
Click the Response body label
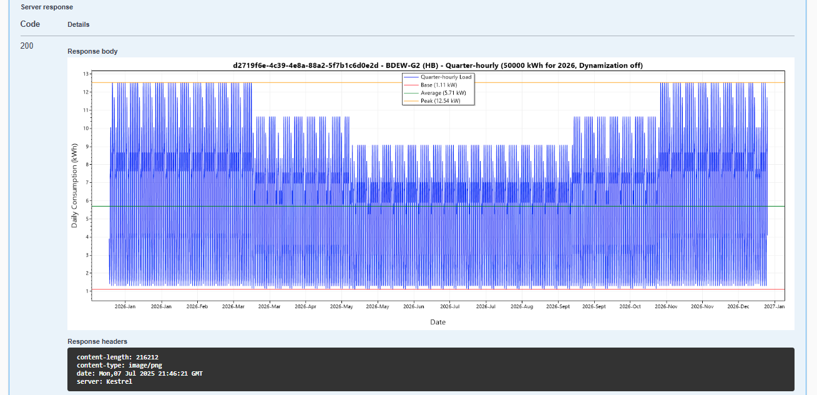pos(92,51)
